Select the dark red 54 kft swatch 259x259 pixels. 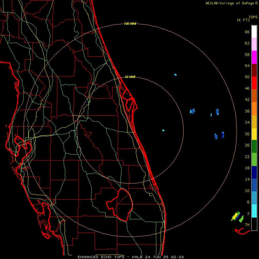tap(254, 70)
